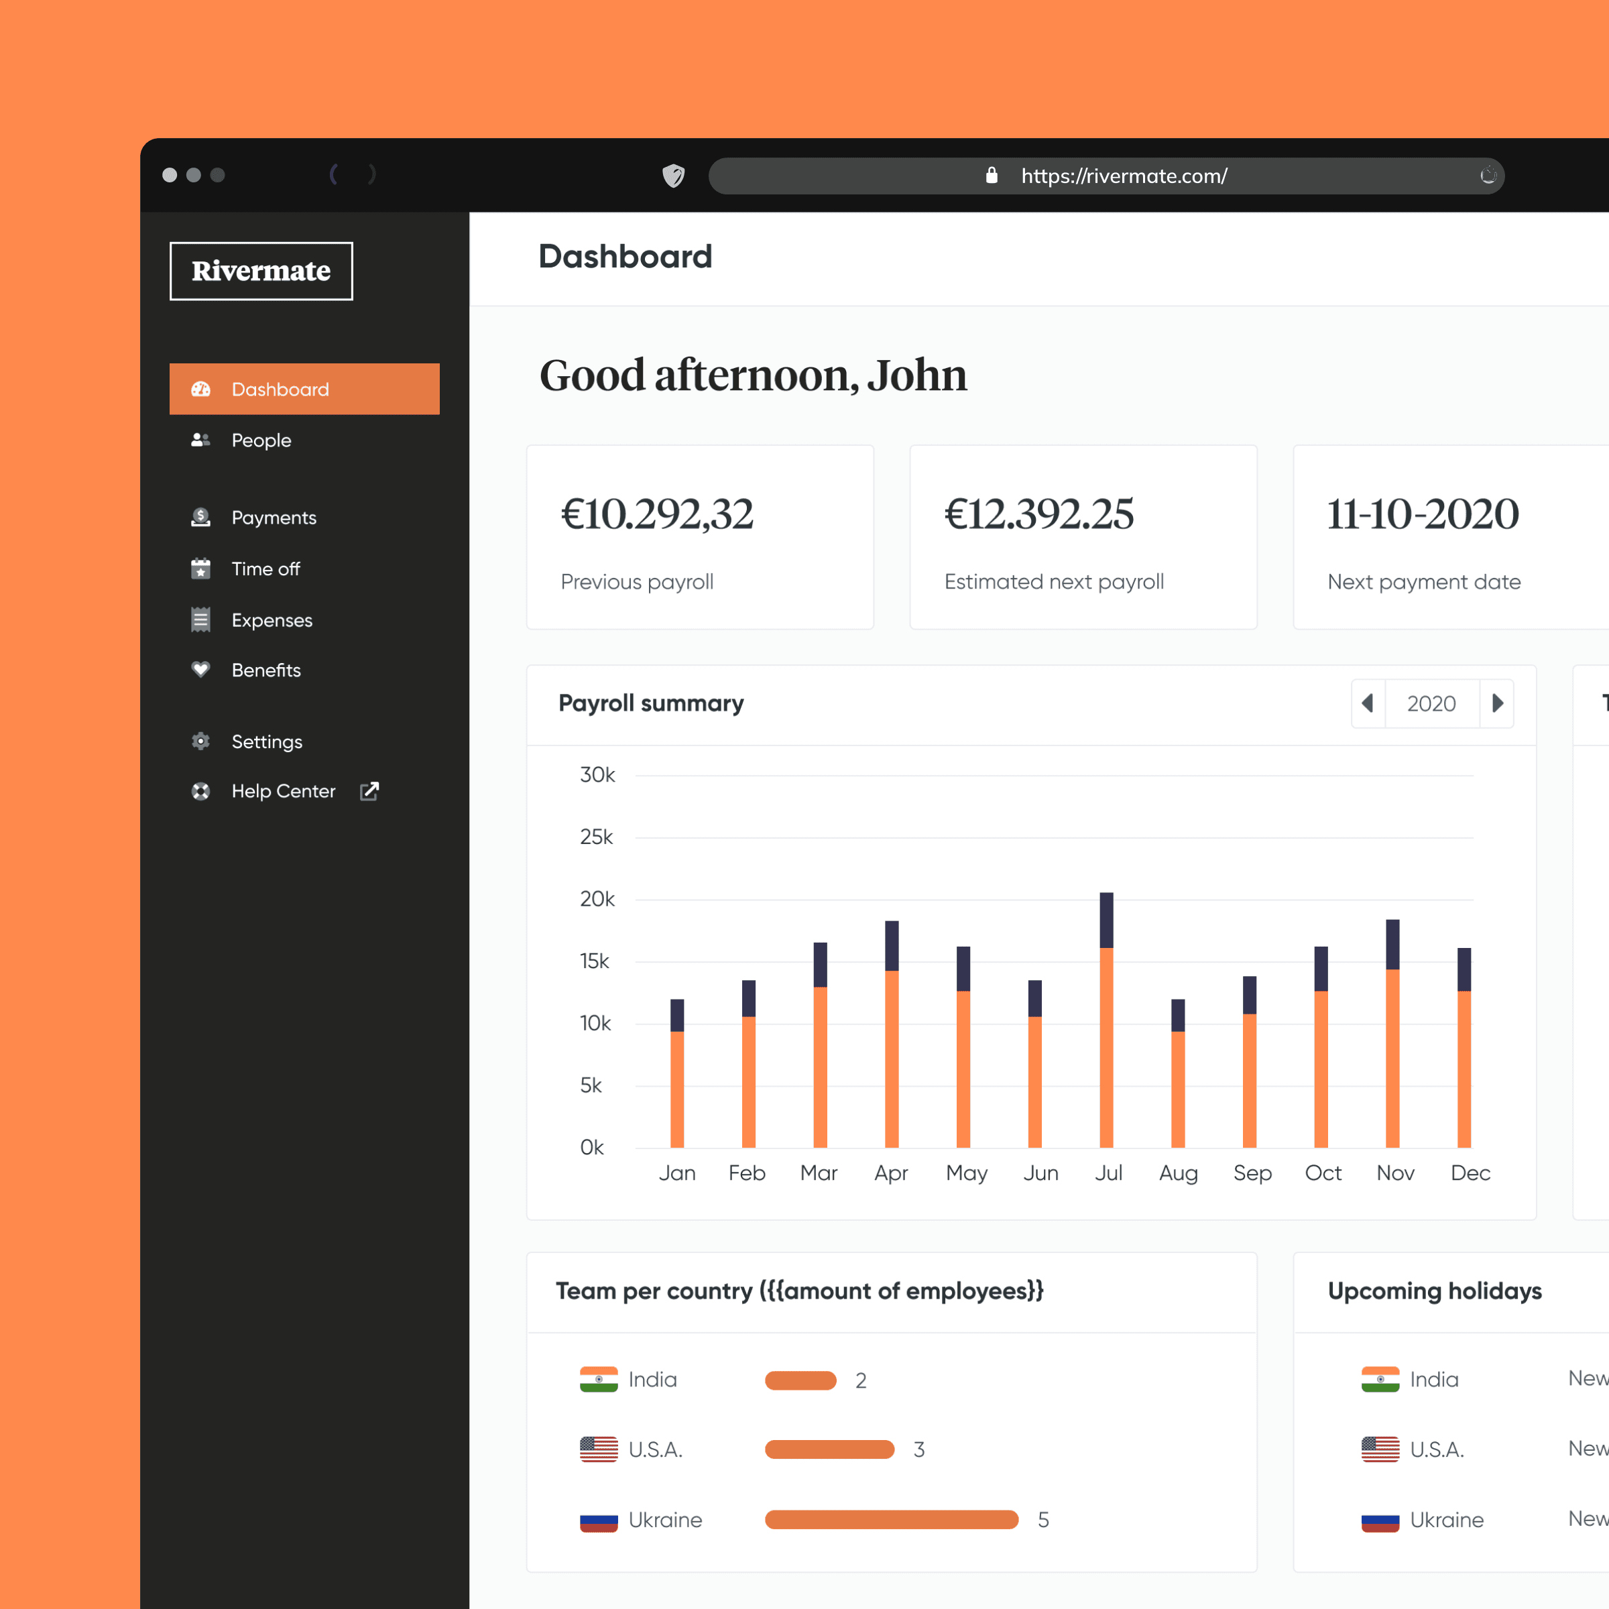This screenshot has width=1609, height=1609.
Task: Click the Rivermate logo
Action: [261, 271]
